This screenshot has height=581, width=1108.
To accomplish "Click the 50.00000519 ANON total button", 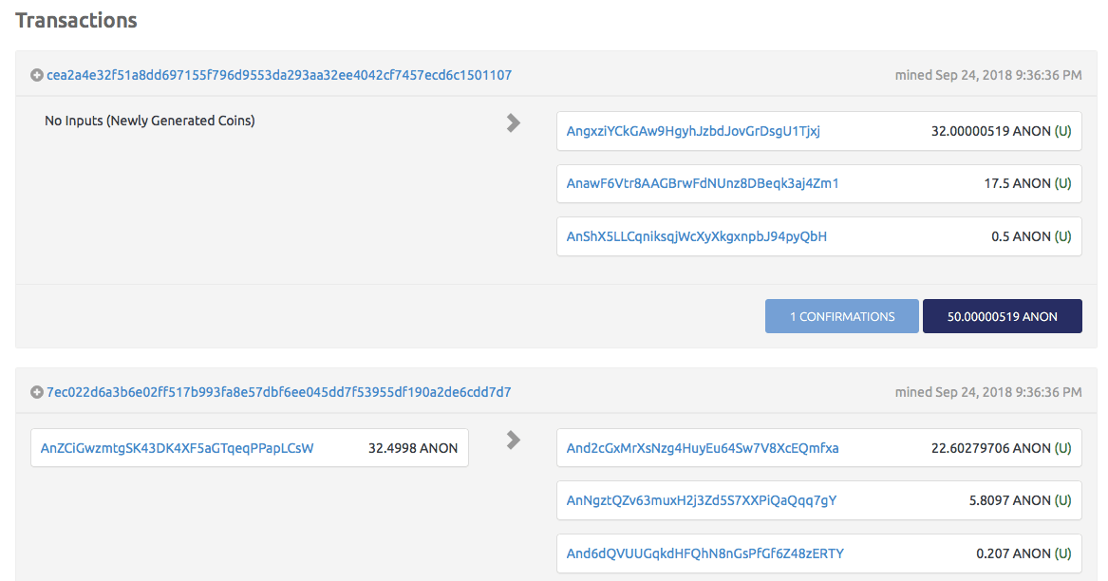I will 1002,316.
